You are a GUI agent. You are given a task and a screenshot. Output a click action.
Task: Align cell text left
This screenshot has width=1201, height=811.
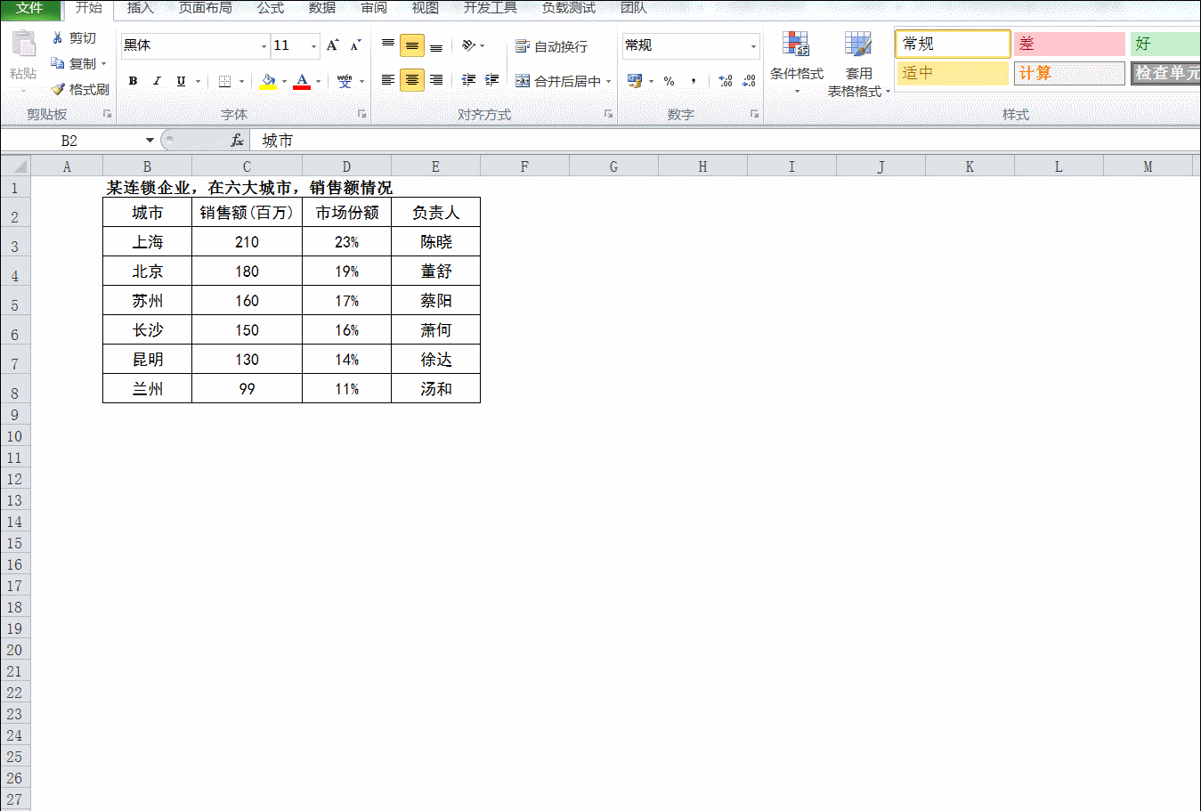point(388,80)
